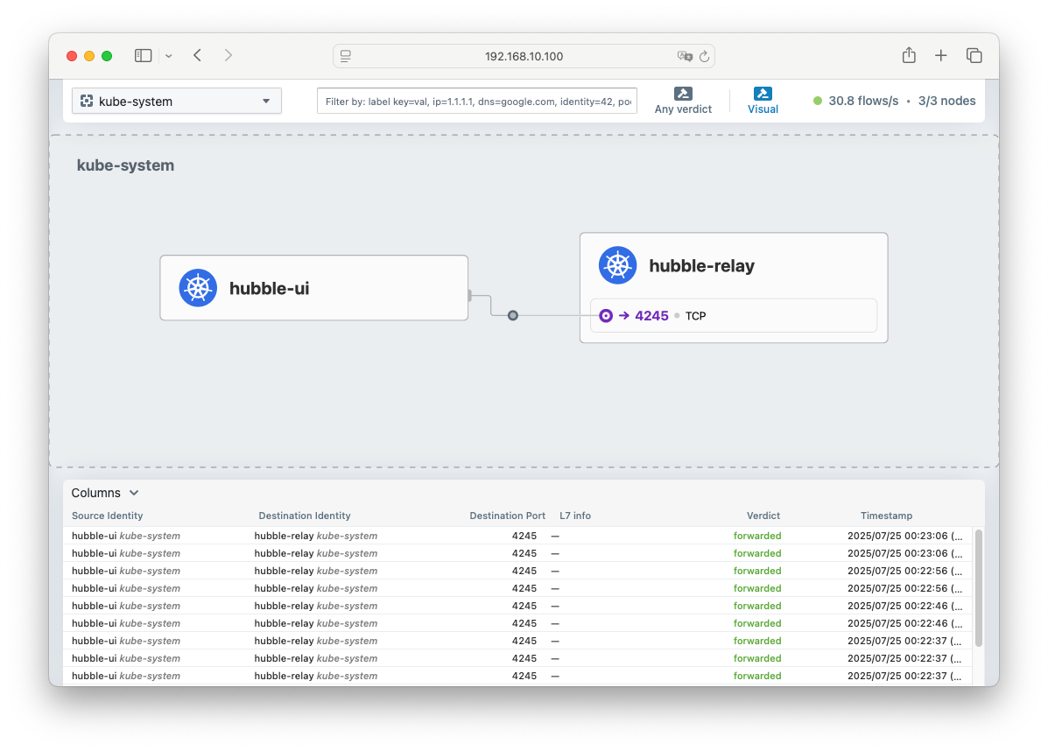Click the hubble-relay card title
Screen dimensions: 1048x751
(702, 266)
